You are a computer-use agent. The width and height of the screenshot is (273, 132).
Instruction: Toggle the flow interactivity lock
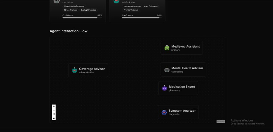pyautogui.click(x=54, y=118)
